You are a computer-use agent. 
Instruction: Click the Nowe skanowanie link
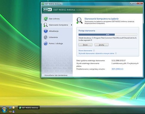85,51
